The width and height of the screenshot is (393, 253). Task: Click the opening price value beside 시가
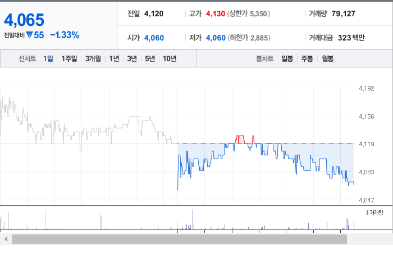tap(154, 38)
